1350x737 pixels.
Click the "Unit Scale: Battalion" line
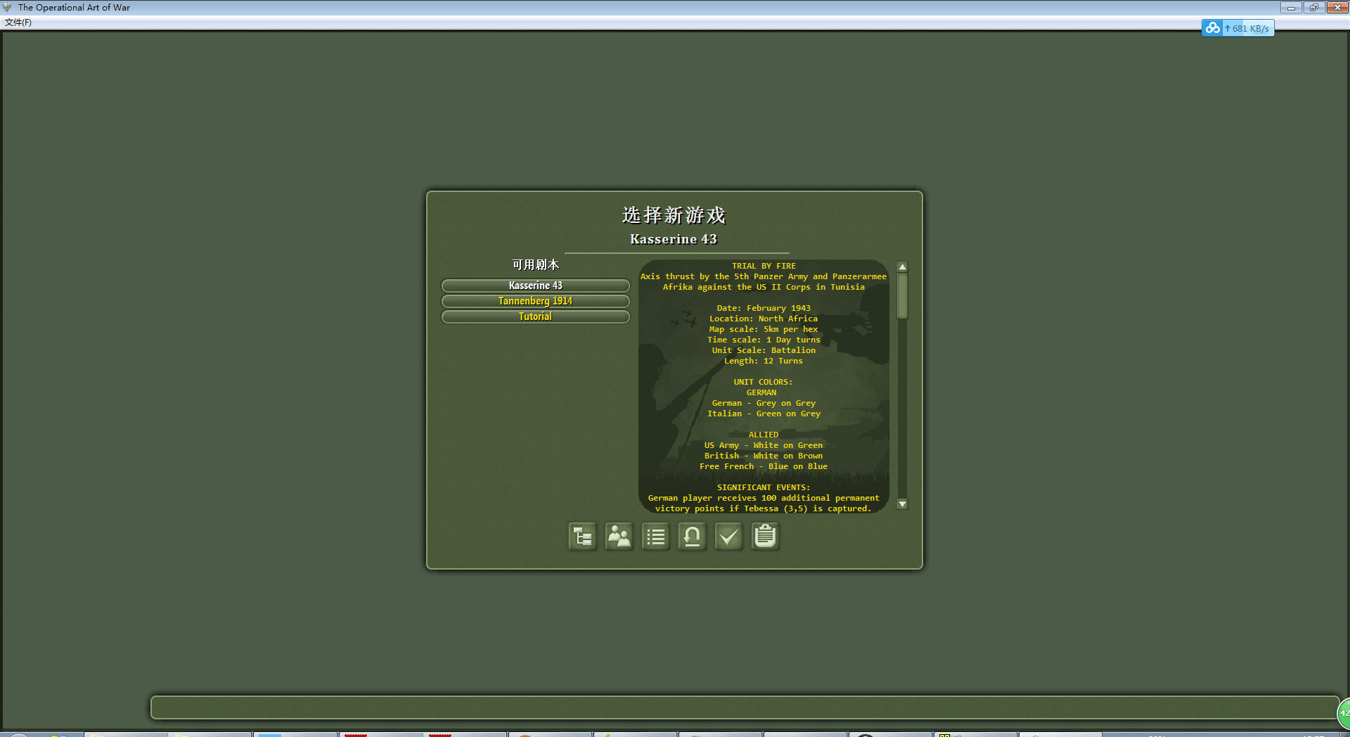tap(764, 350)
